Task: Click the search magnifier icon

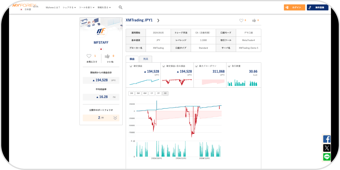Action: 121,7
